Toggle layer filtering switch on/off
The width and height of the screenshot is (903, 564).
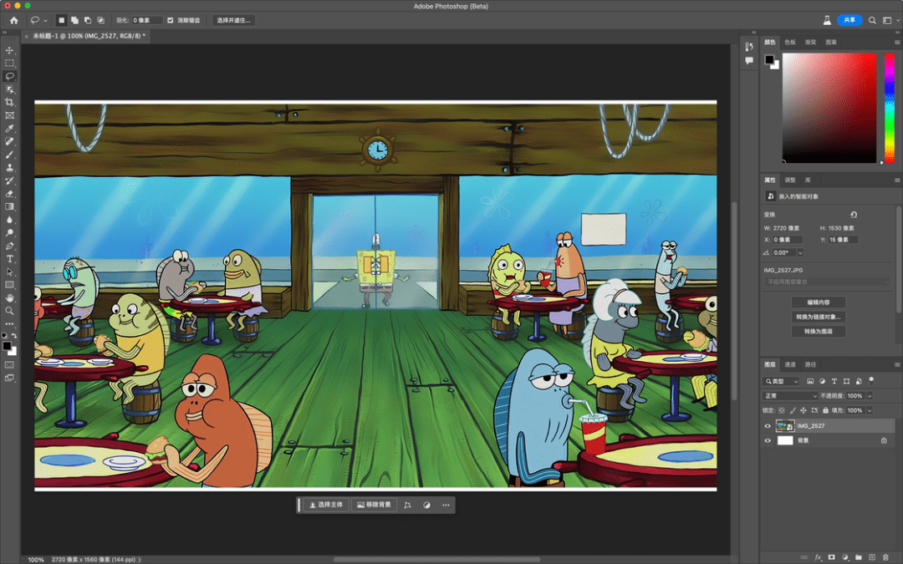871,380
